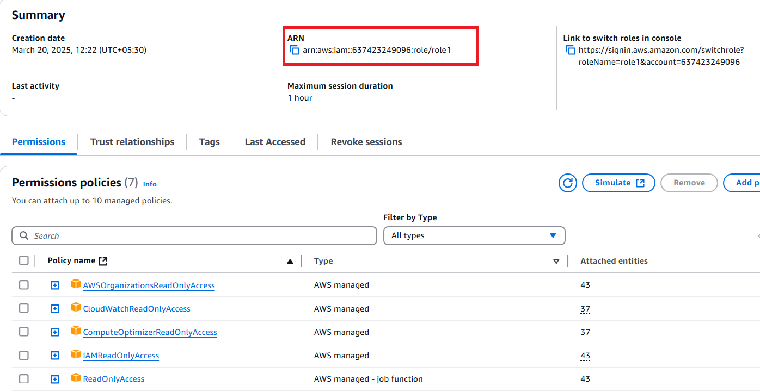The width and height of the screenshot is (760, 392).
Task: Open the Info link beside Permissions policies
Action: 150,184
